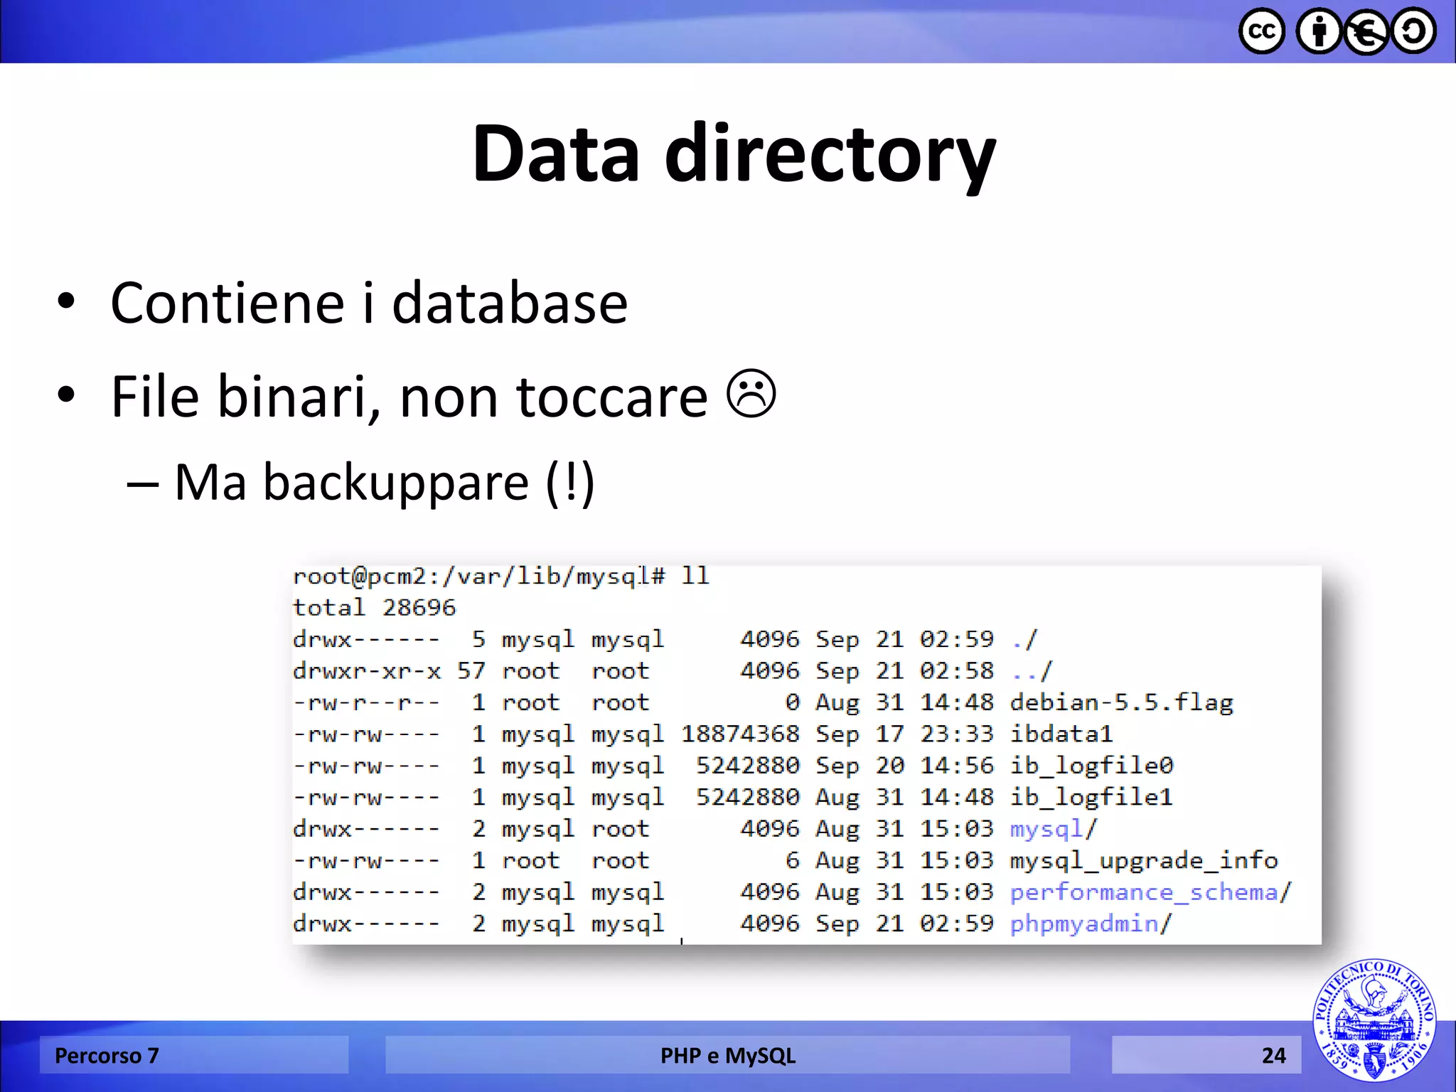The image size is (1456, 1092).
Task: Click the 'Sep 20 14:56' timestamp
Action: point(904,766)
